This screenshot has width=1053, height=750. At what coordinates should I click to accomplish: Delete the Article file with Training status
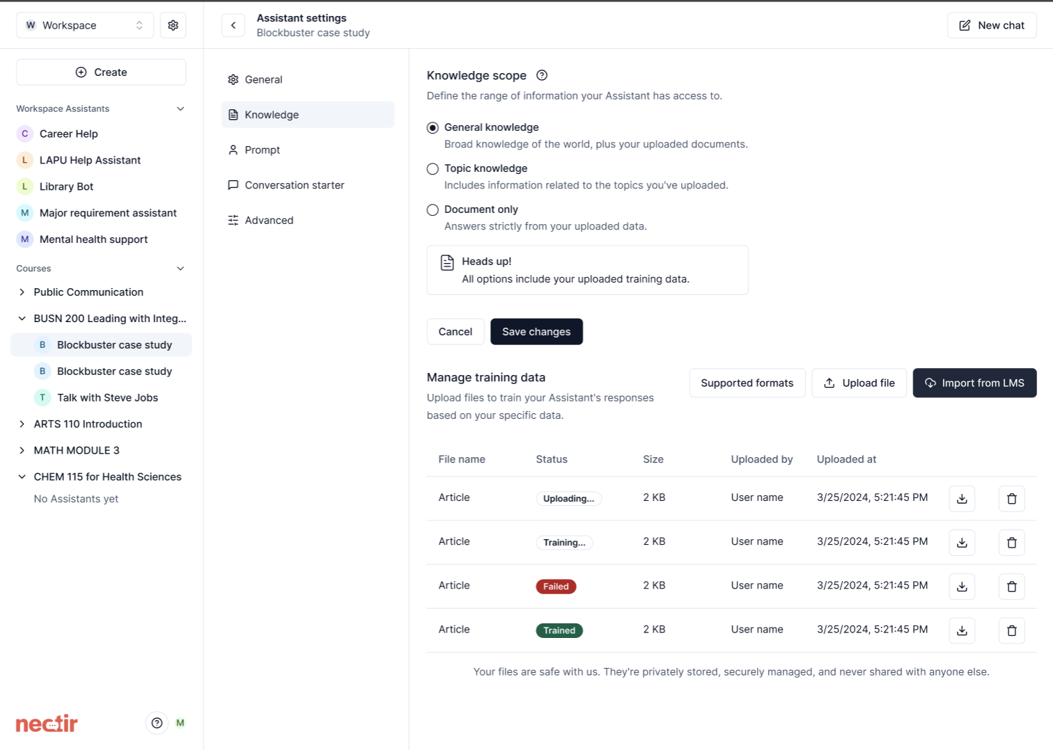click(1012, 543)
